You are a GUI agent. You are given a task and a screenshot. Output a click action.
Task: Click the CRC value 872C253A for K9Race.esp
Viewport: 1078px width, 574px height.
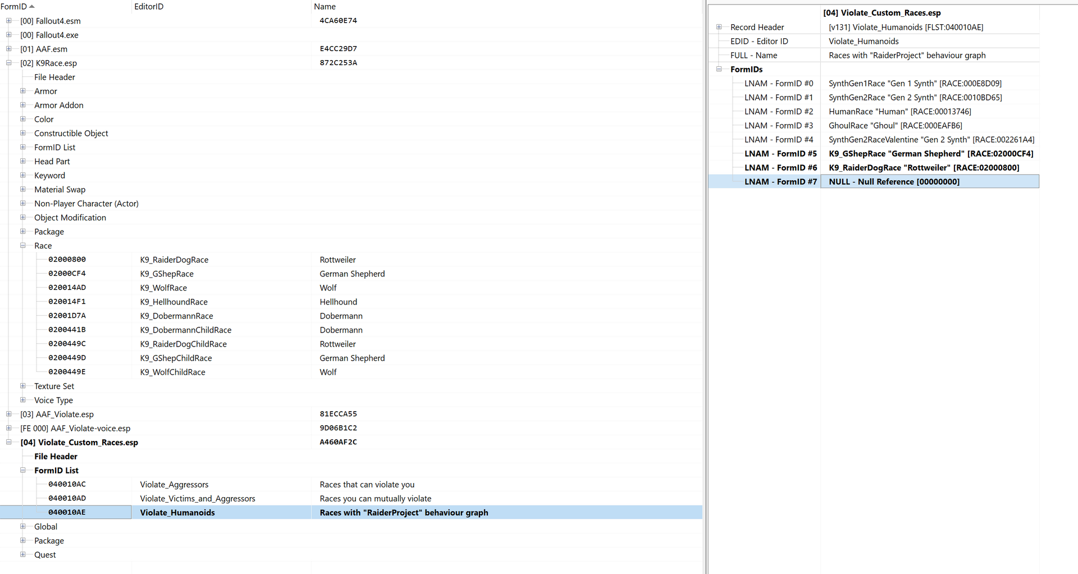point(339,63)
